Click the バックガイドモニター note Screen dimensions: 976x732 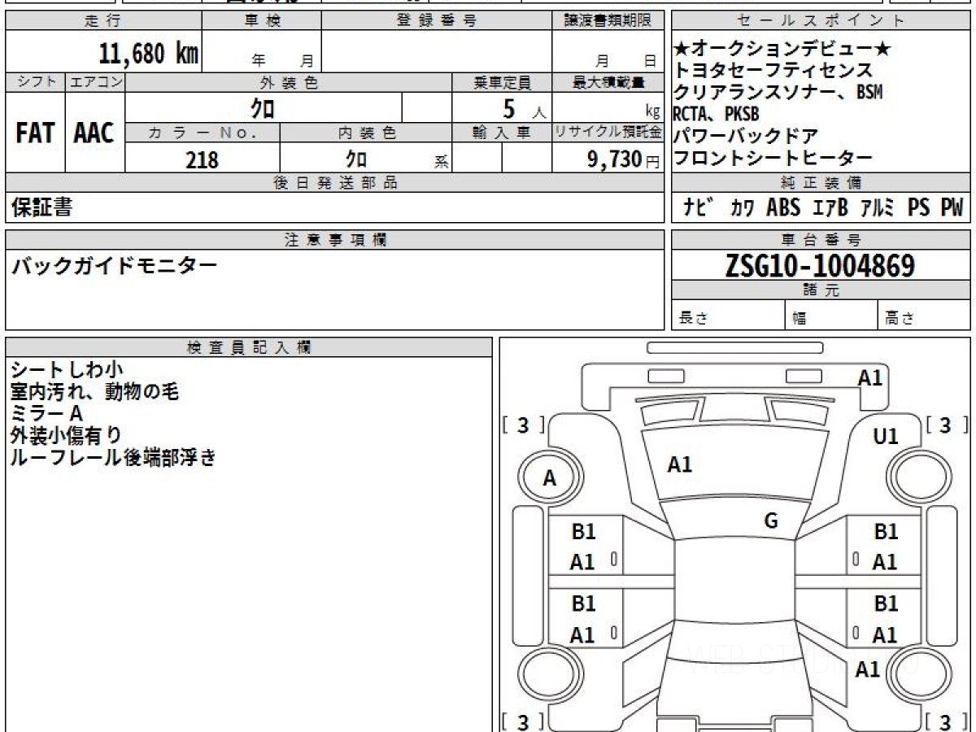pos(114,265)
